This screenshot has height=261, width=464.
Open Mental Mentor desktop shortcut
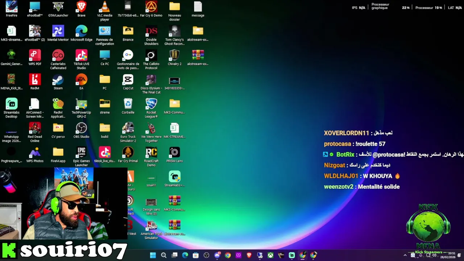(58, 33)
